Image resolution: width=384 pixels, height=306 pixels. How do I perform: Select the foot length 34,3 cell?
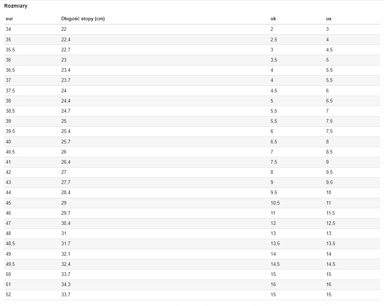coord(66,285)
